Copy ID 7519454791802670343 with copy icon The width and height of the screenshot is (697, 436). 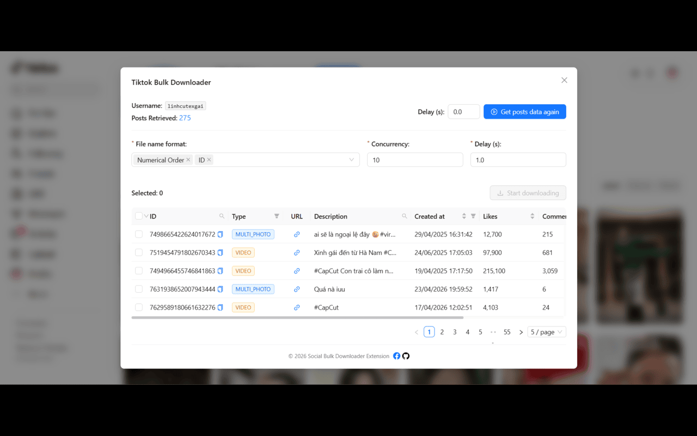point(221,253)
